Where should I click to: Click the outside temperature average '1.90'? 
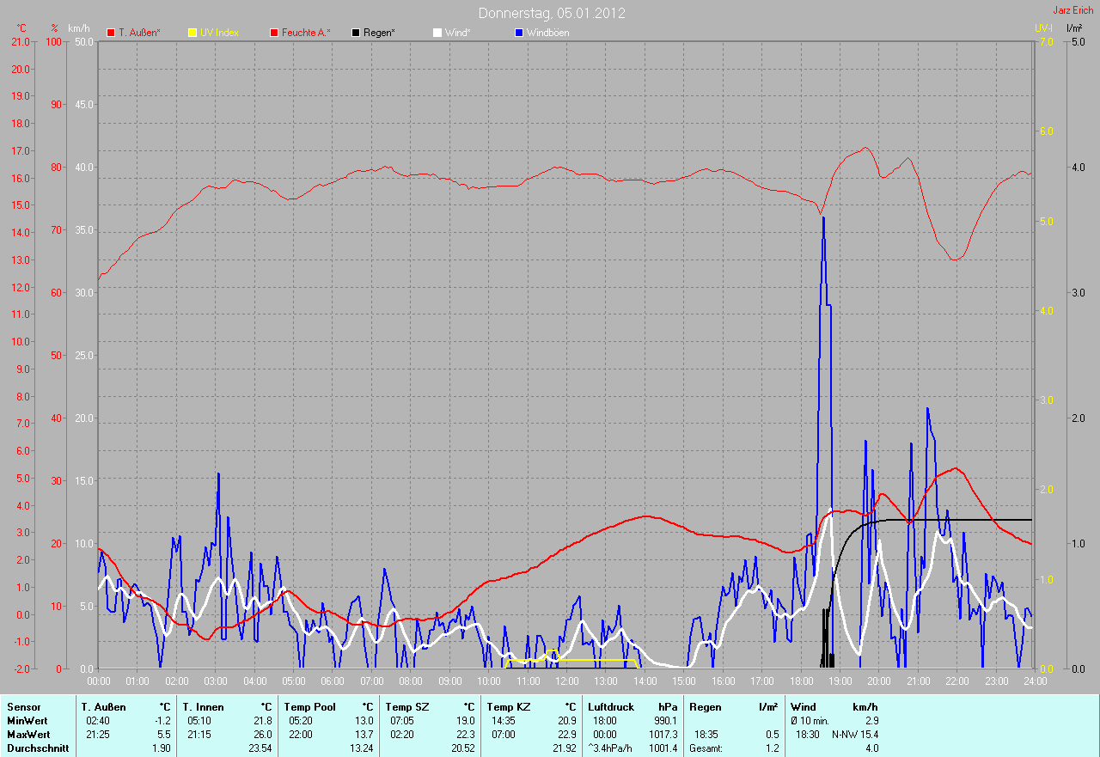(x=161, y=748)
